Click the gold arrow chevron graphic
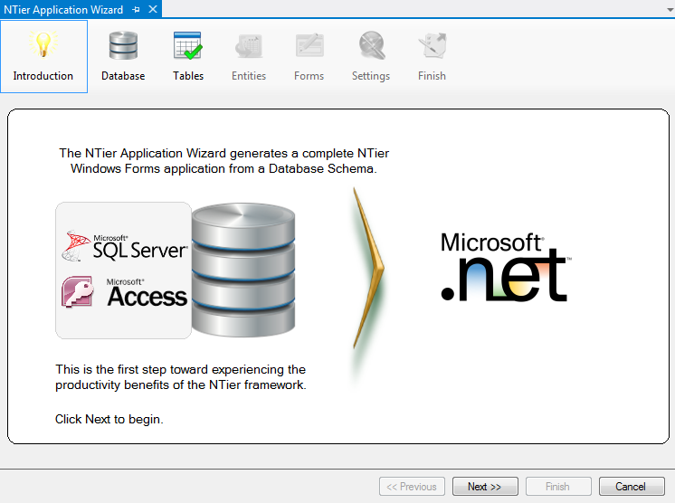Viewport: 675px width, 503px height. coord(367,268)
